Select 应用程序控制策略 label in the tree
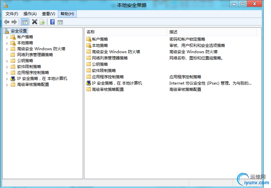 (x=33, y=73)
